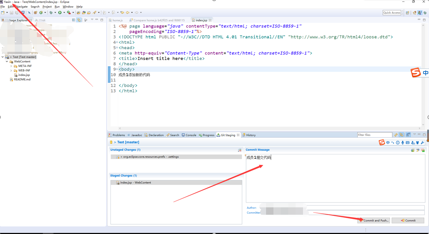Collapse all in Package Explorer
This screenshot has height=234, width=429.
click(74, 20)
